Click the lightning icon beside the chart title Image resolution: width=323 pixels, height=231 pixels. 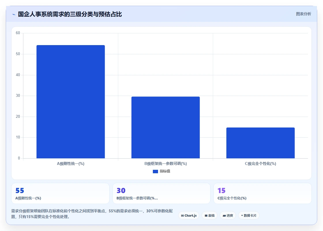point(14,14)
